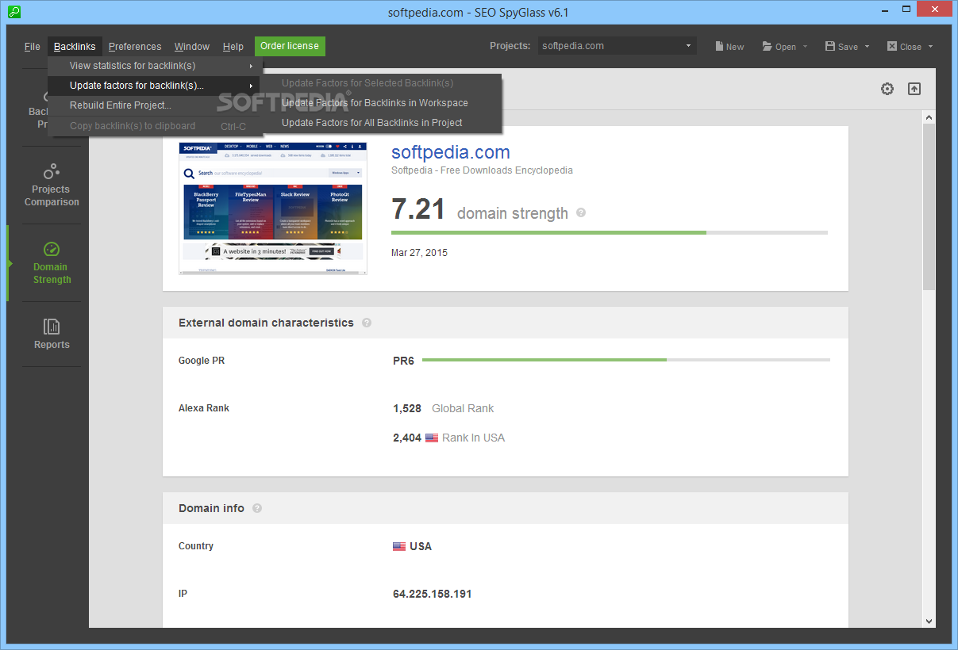Click the 2,404 Rank in USA value
958x650 pixels.
(x=407, y=438)
